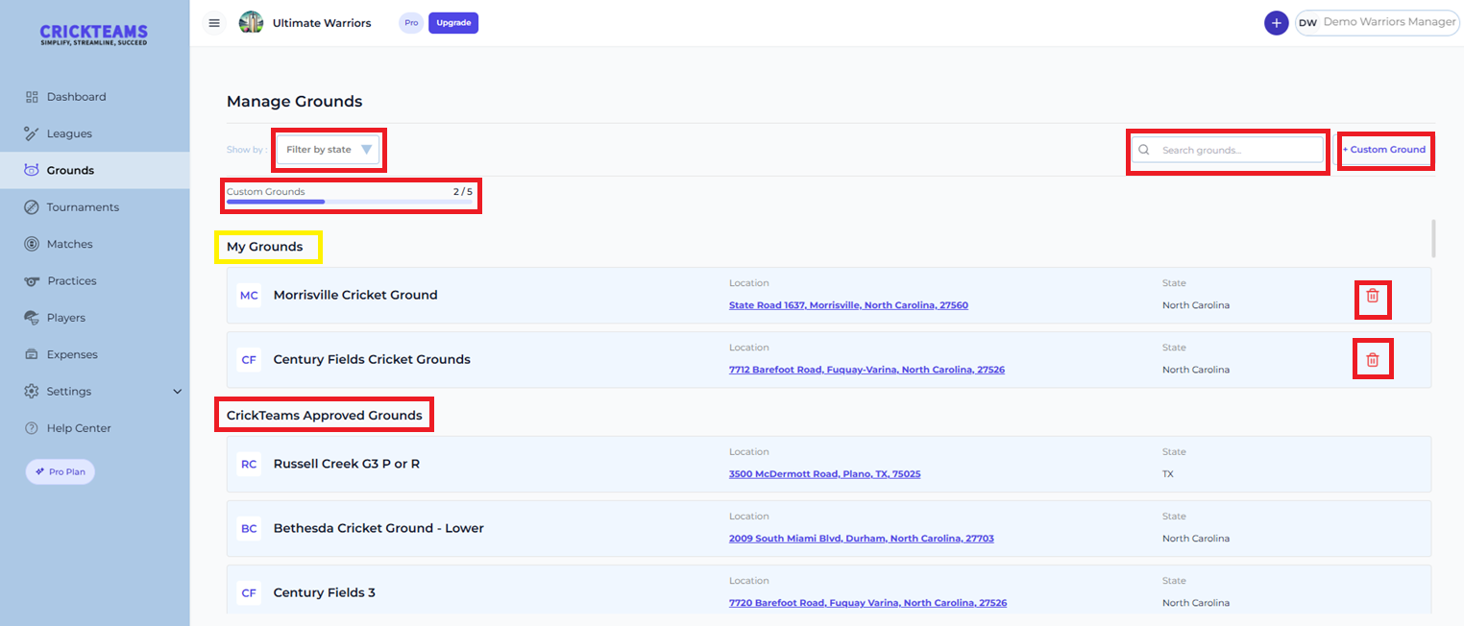
Task: Click the Dashboard sidebar icon
Action: (x=32, y=97)
